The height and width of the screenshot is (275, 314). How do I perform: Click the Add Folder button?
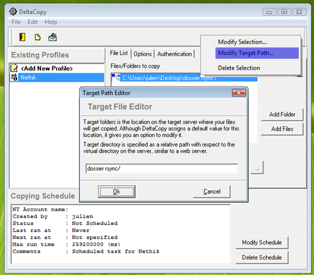[282, 114]
